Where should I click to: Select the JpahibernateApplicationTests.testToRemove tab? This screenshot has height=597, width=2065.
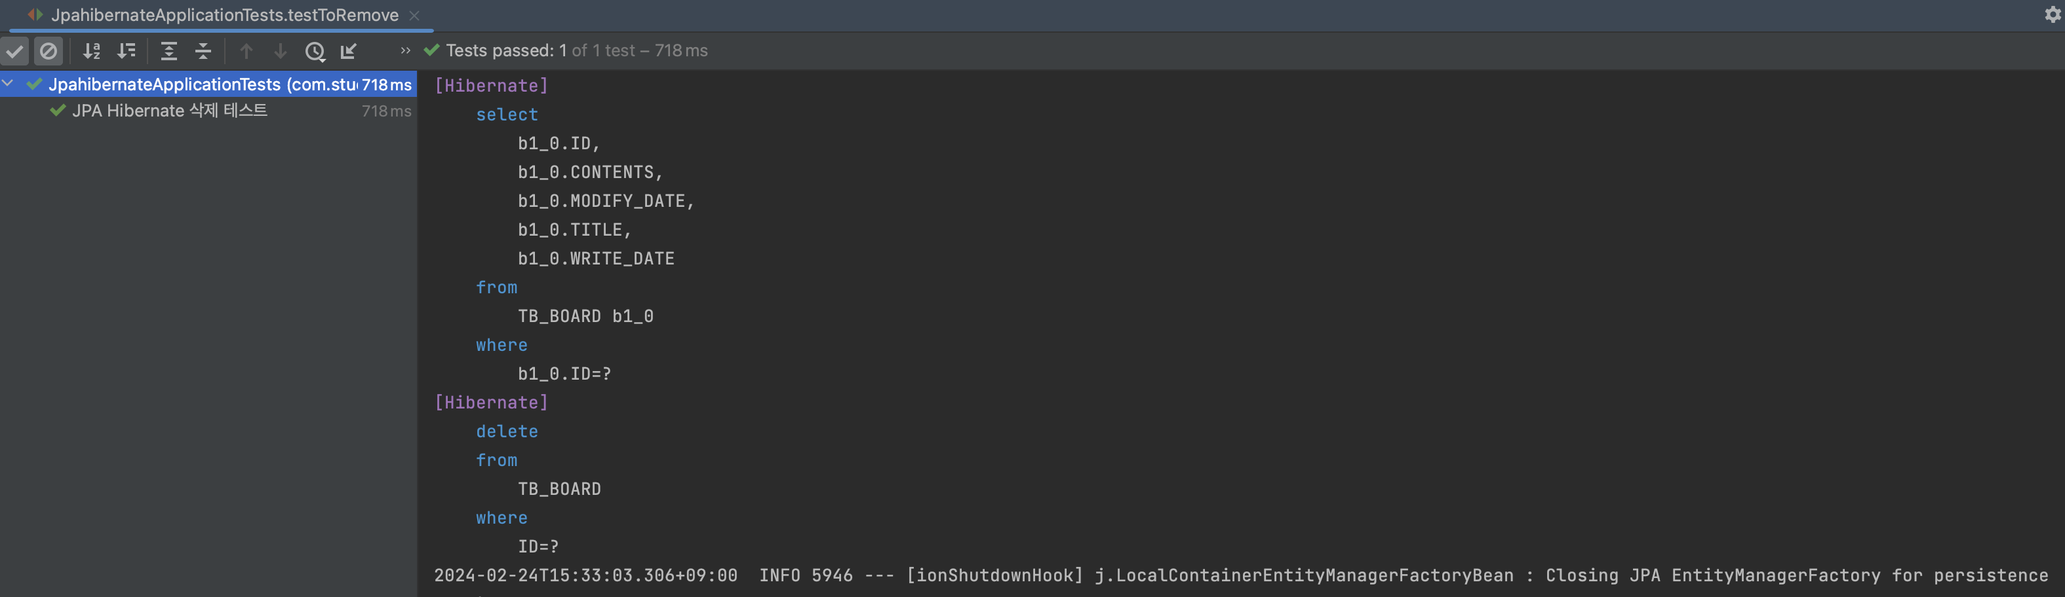point(224,15)
